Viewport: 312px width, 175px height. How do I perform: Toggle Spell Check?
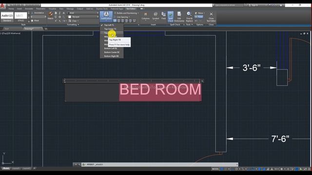(171, 17)
